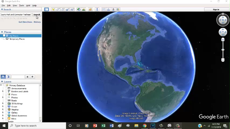Click the Sign in button
230x129 pixels.
point(216,9)
